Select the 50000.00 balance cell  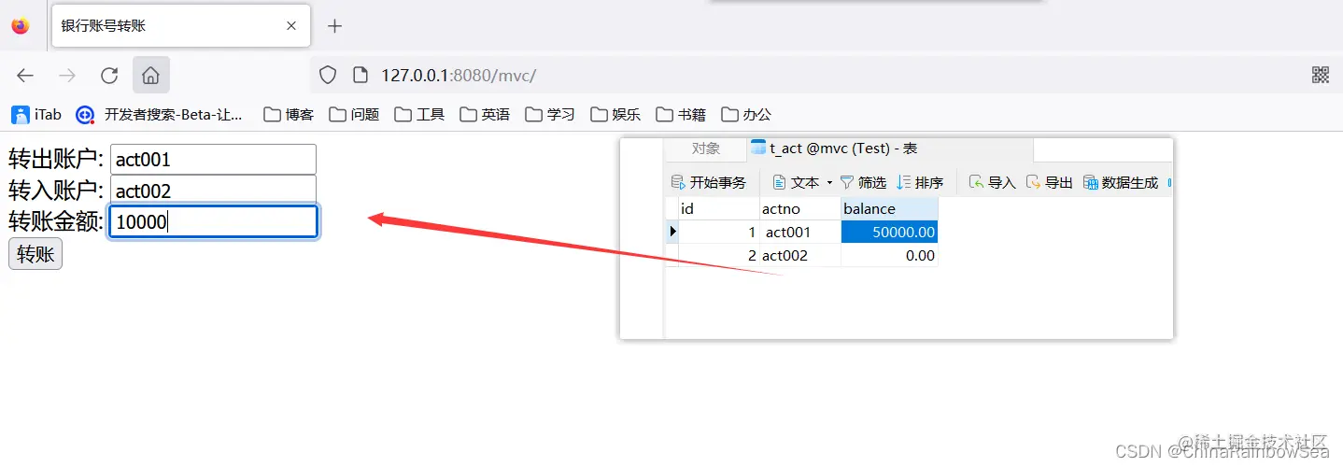pyautogui.click(x=889, y=232)
